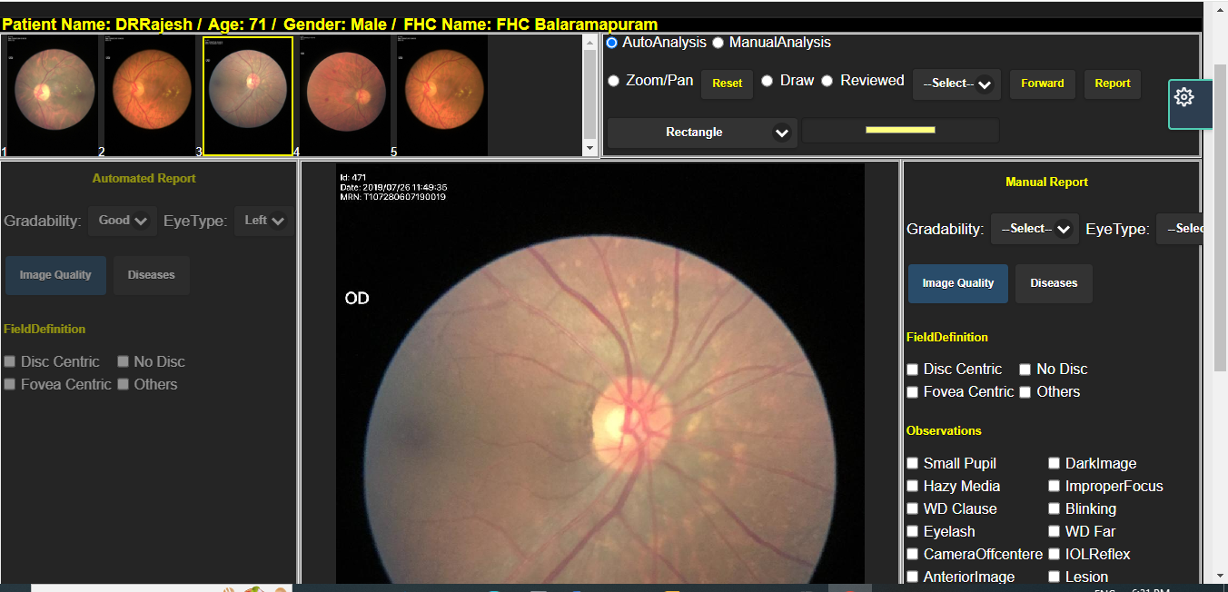The width and height of the screenshot is (1228, 592).
Task: Click the 'OD' eye label on image
Action: click(x=357, y=298)
